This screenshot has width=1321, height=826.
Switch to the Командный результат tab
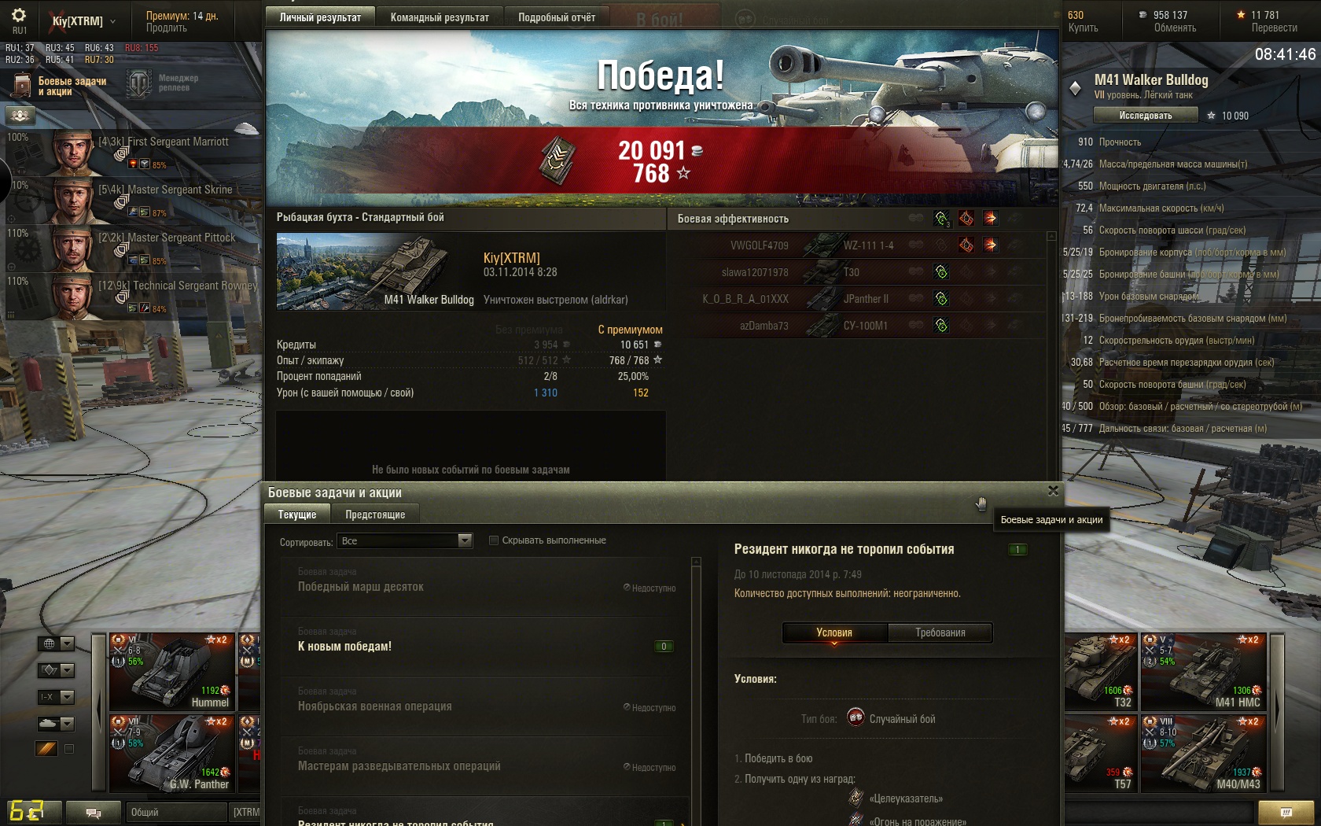tap(440, 17)
